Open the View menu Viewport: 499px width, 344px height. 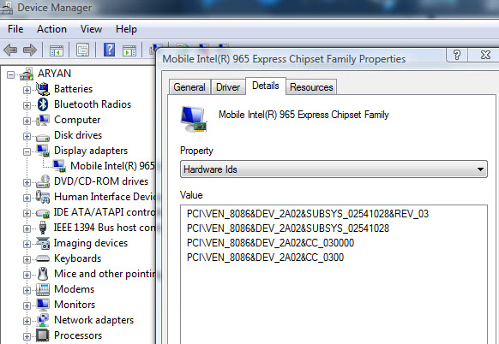[91, 29]
